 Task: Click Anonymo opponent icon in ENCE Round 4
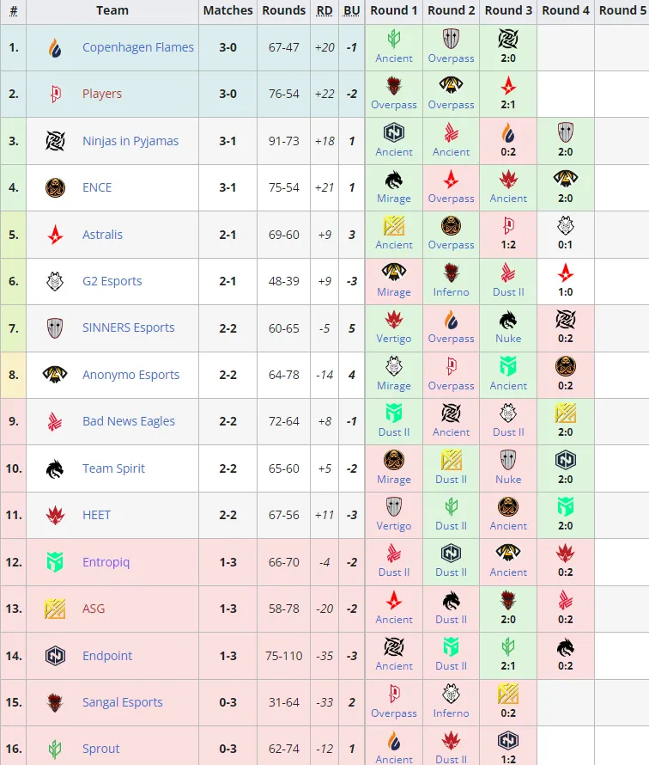(x=565, y=179)
